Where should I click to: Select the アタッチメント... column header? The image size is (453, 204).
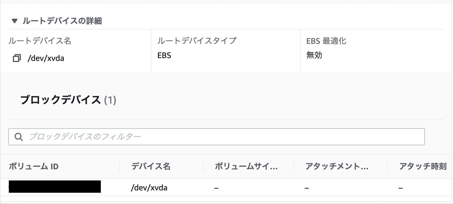(x=337, y=166)
